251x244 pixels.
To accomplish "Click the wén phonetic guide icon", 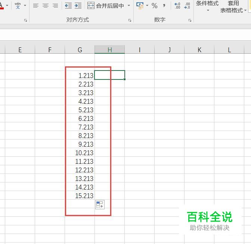I will click(x=18, y=6).
